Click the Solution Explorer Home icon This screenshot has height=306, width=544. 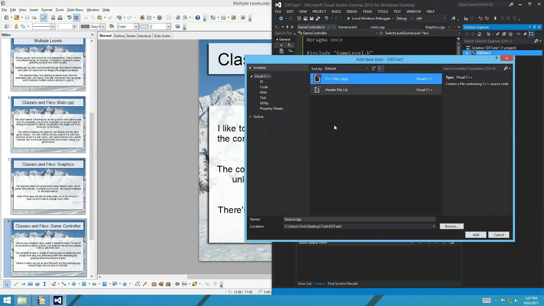[x=479, y=34]
